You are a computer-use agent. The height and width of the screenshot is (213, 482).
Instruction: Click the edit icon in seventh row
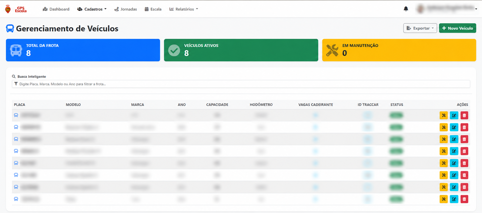coord(454,187)
